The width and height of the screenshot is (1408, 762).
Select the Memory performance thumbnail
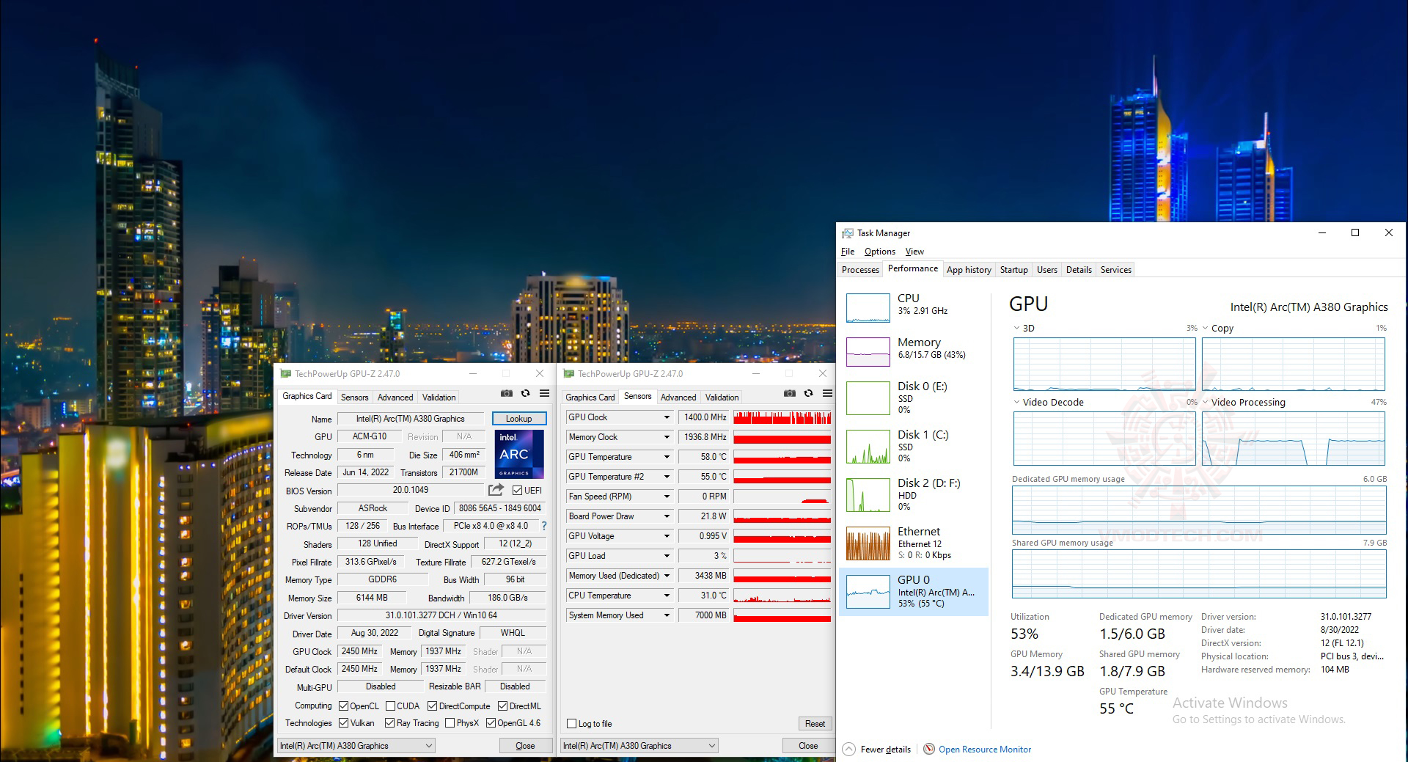click(x=868, y=352)
